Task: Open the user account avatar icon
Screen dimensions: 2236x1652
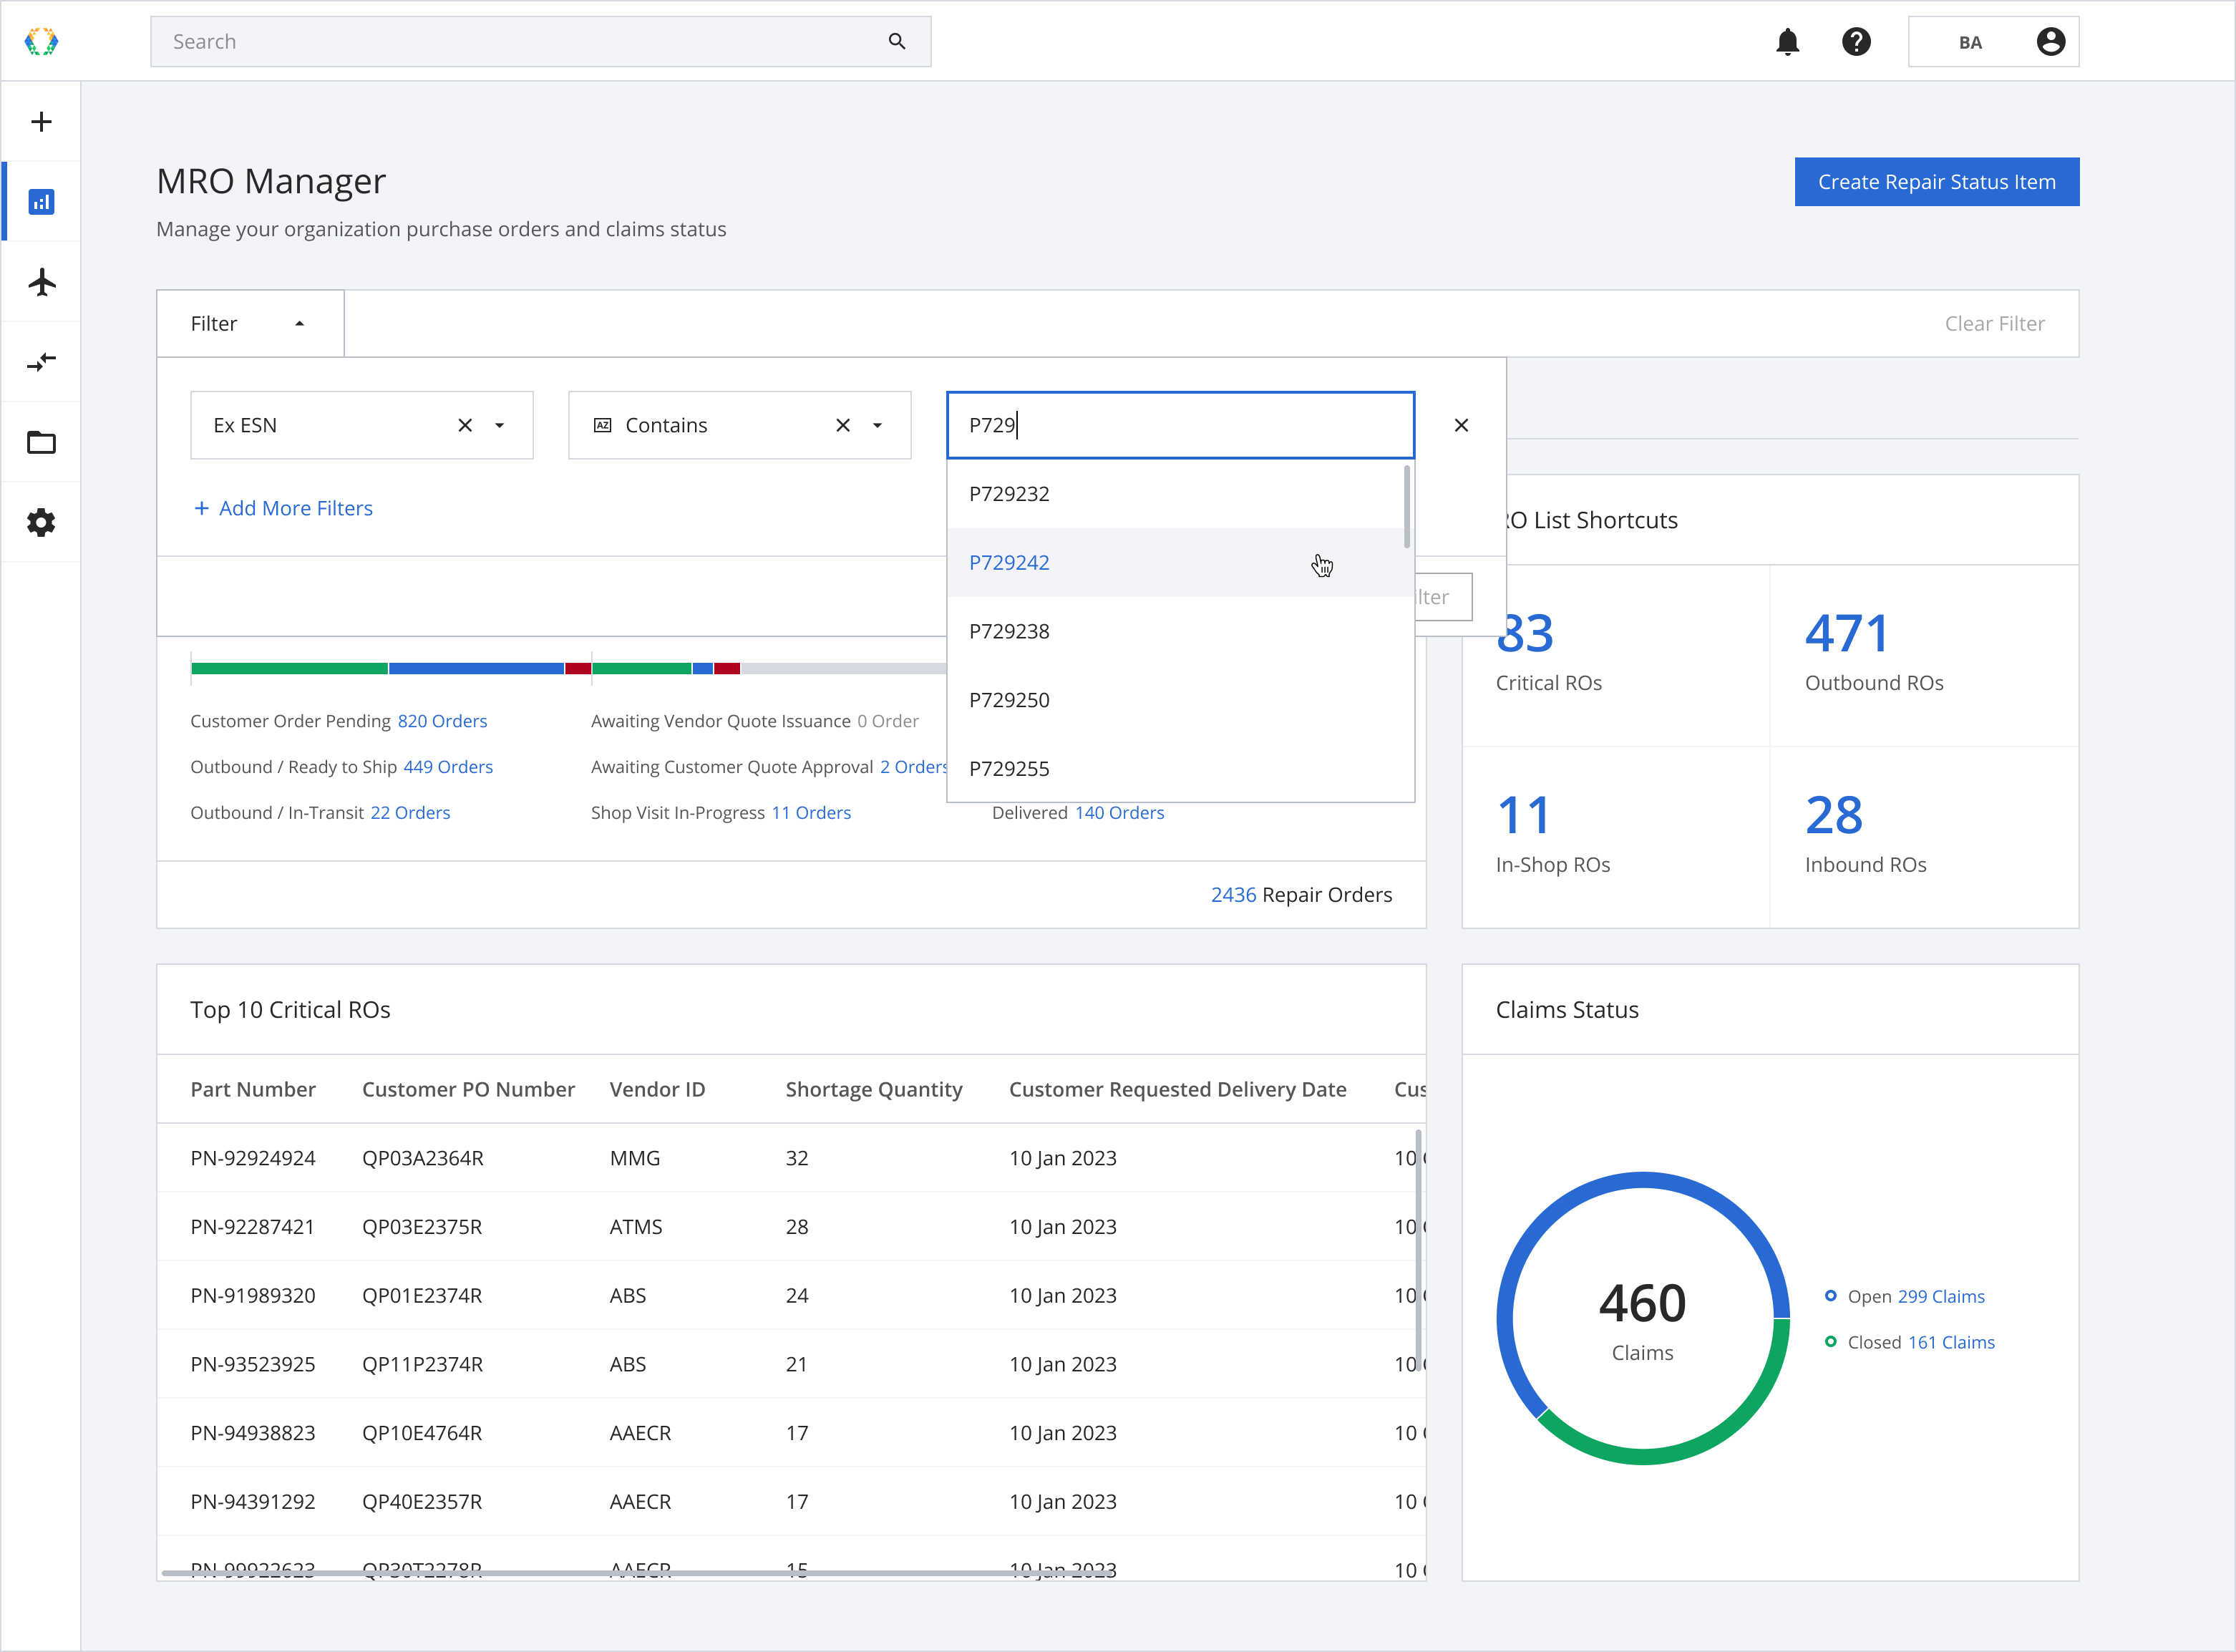Action: (x=2051, y=42)
